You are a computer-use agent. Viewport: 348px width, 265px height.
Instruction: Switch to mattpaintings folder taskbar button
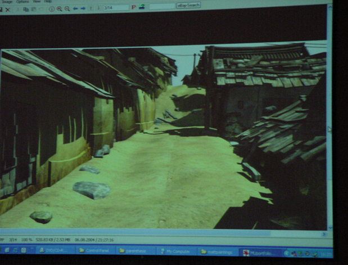coord(218,252)
